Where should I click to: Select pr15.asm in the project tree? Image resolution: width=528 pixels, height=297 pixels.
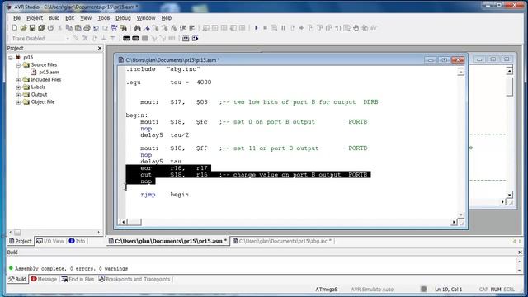[x=49, y=72]
